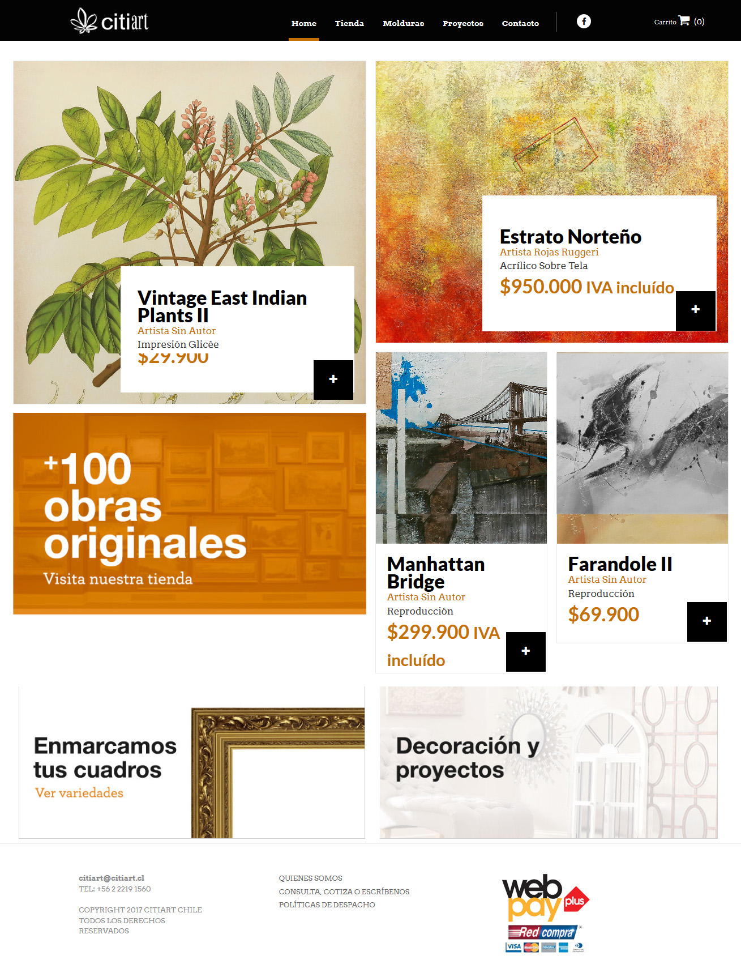The image size is (741, 977).
Task: Go to the Home menu item
Action: [x=304, y=23]
